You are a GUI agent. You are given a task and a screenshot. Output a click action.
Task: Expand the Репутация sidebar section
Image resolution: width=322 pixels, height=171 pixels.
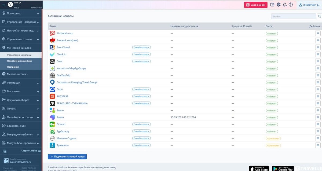21,83
